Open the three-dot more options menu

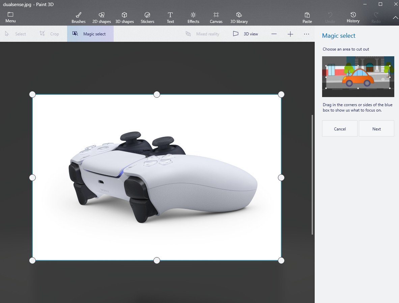(306, 34)
